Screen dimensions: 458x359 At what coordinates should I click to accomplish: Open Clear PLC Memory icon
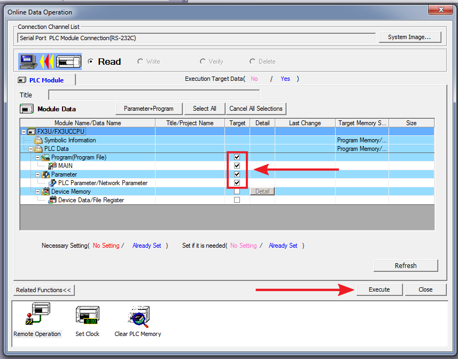138,316
